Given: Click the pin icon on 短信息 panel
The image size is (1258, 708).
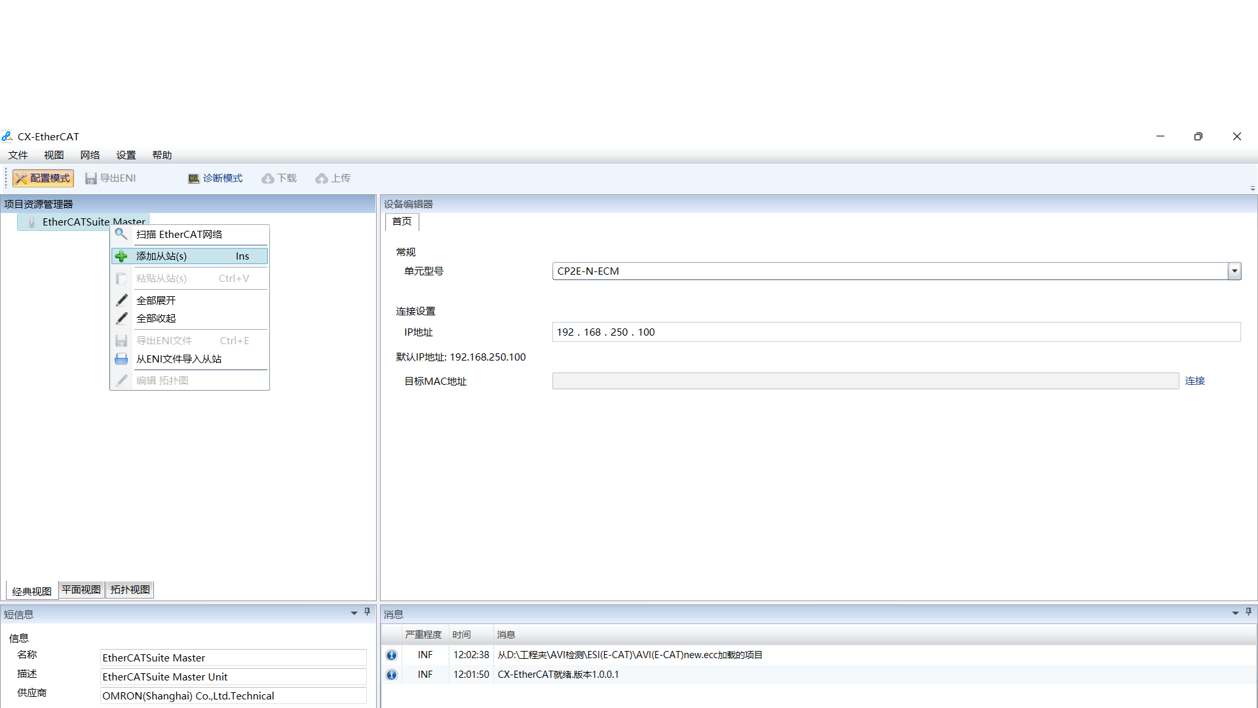Looking at the screenshot, I should click(x=367, y=612).
